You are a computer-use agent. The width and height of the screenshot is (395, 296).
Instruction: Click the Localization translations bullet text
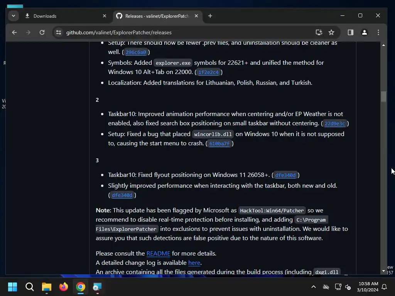tap(210, 83)
